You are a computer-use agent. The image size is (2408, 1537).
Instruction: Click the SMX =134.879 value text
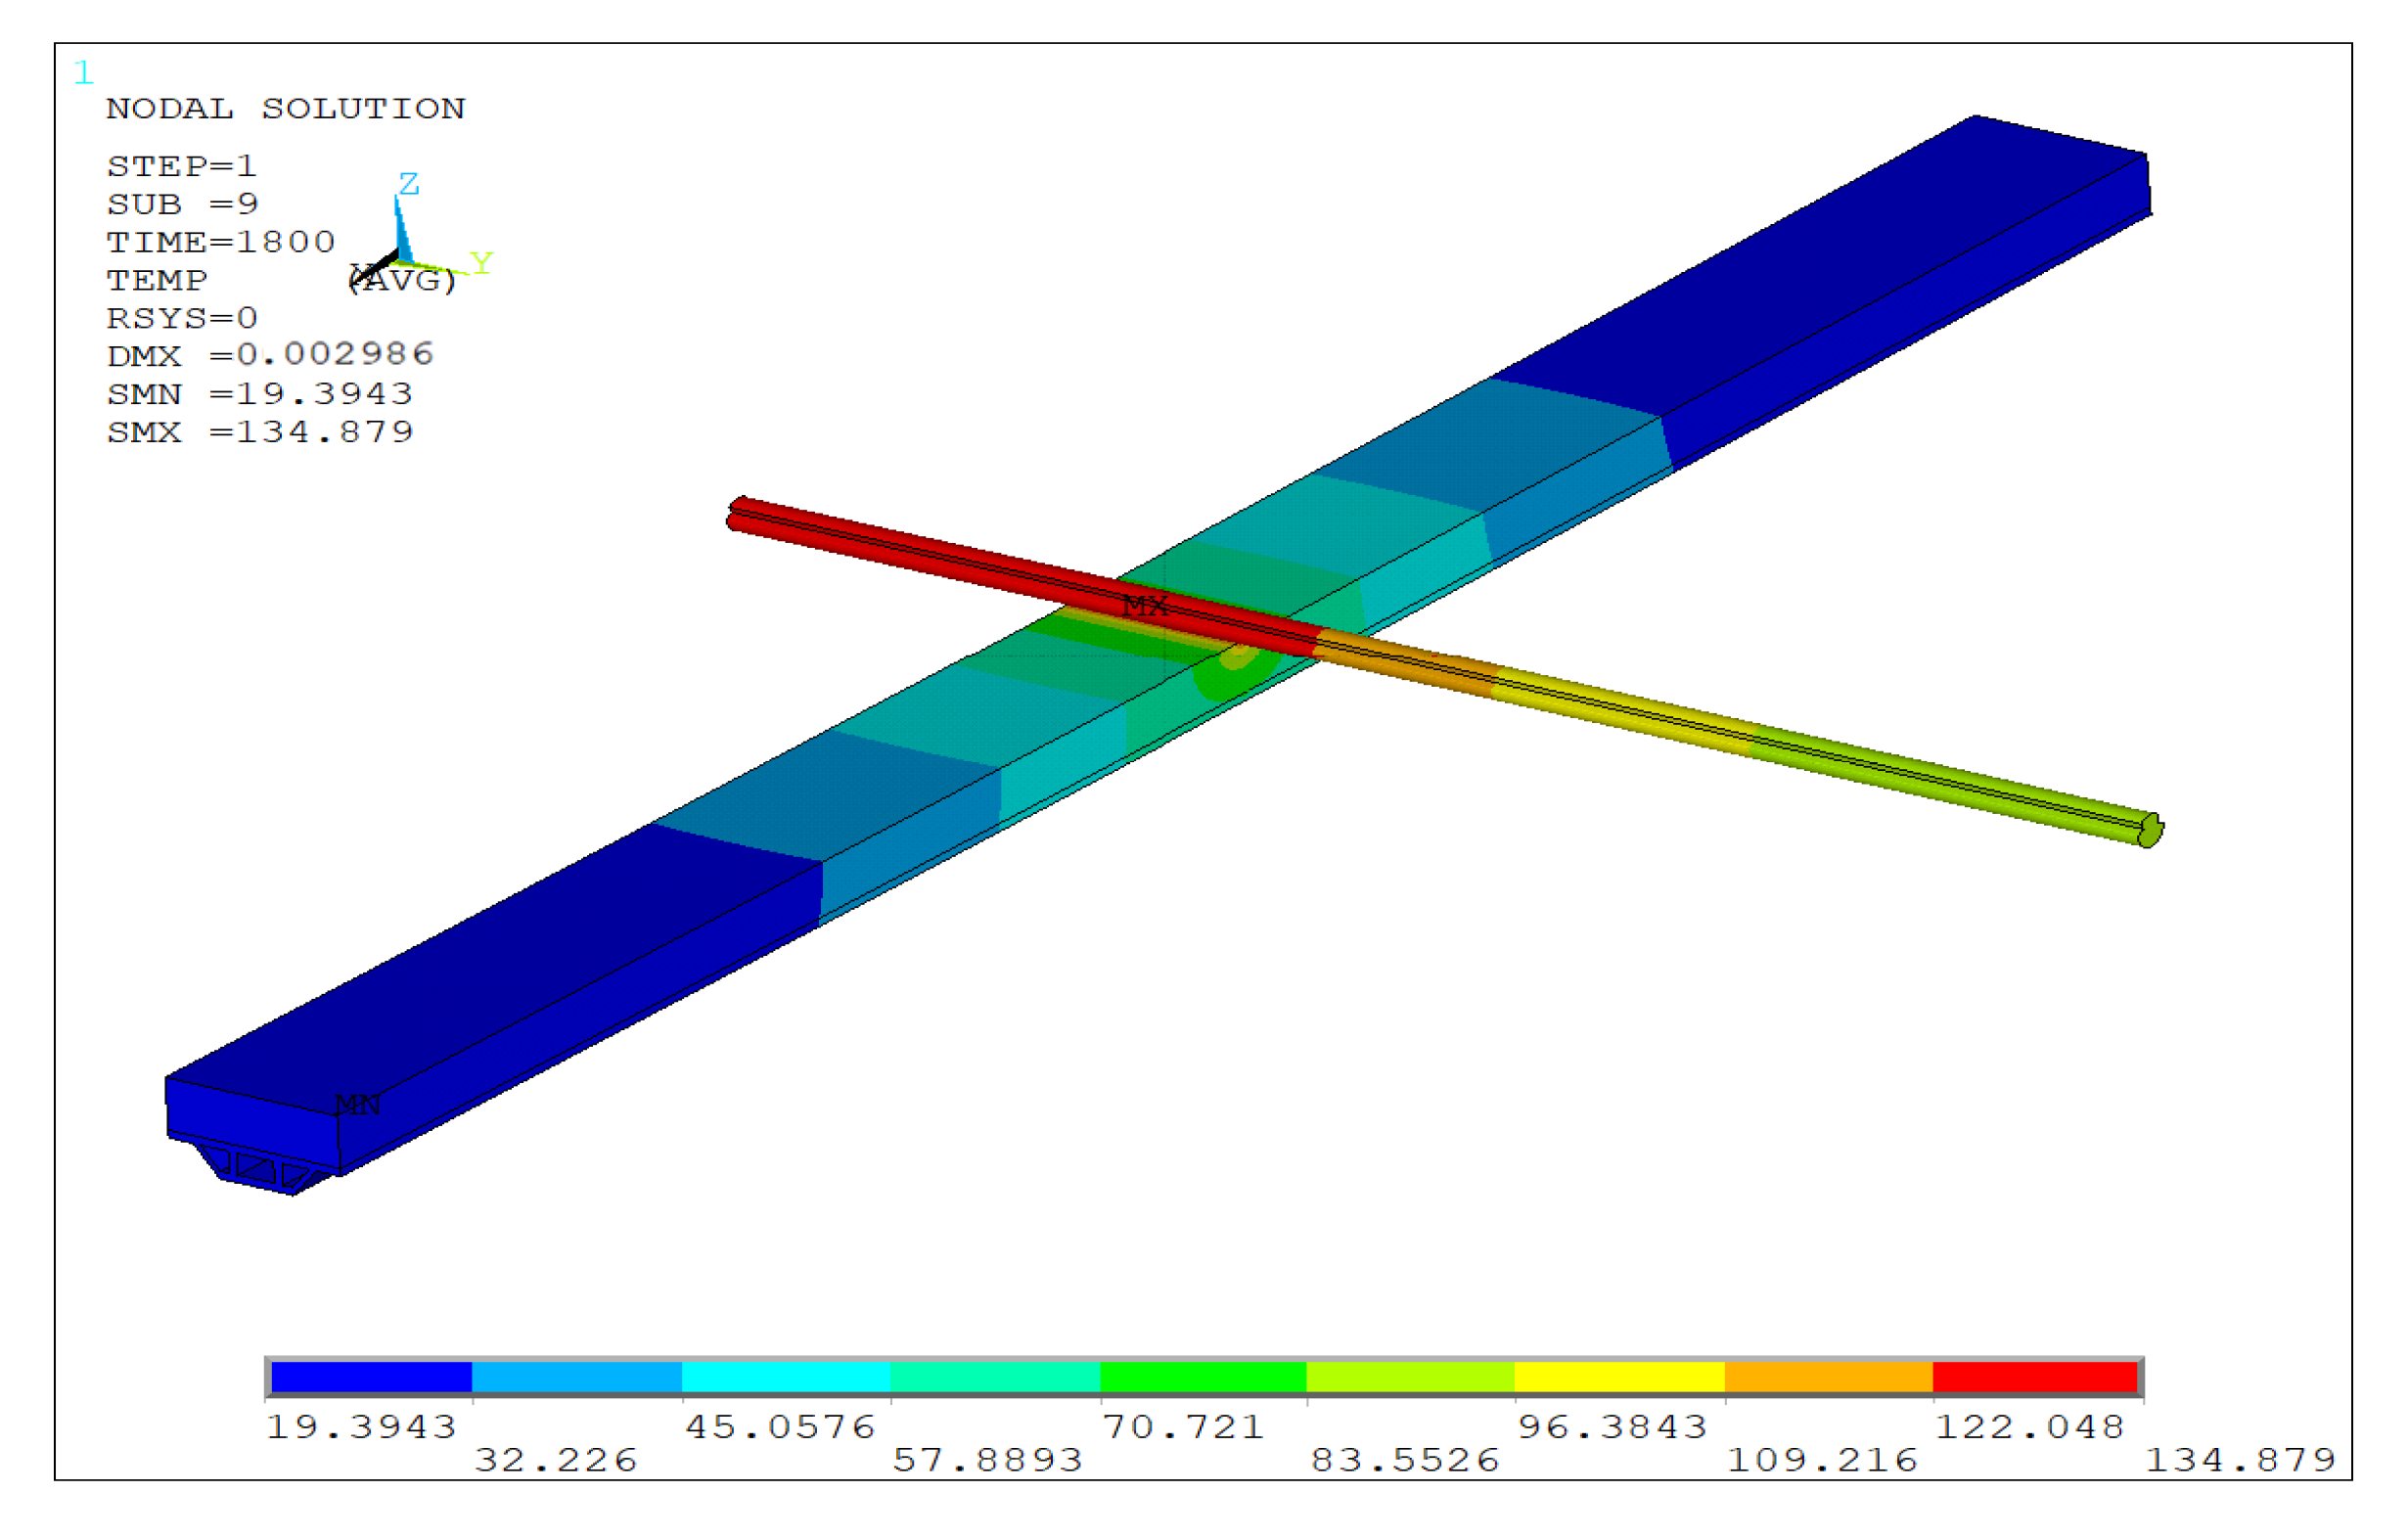[x=260, y=432]
